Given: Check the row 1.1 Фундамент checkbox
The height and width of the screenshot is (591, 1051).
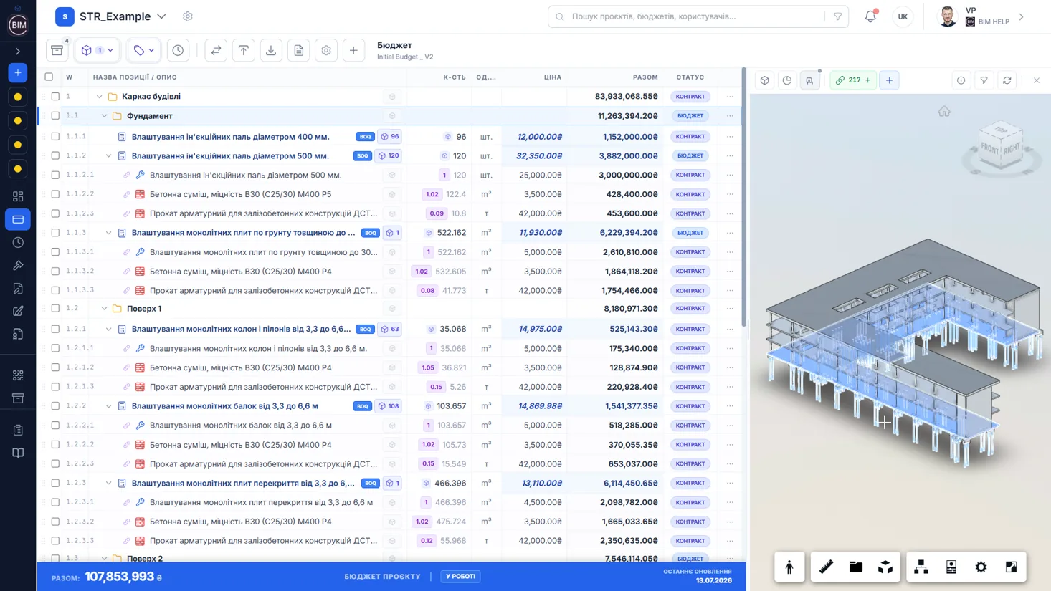Looking at the screenshot, I should (x=55, y=115).
